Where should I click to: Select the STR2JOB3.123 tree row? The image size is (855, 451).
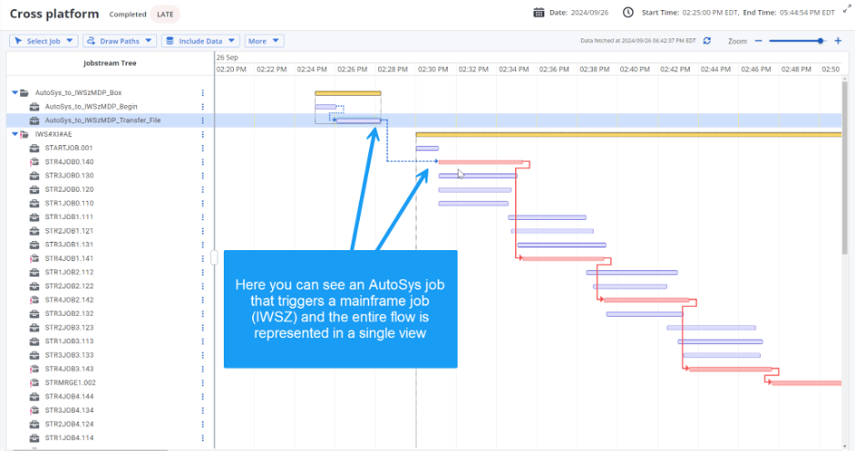click(111, 328)
